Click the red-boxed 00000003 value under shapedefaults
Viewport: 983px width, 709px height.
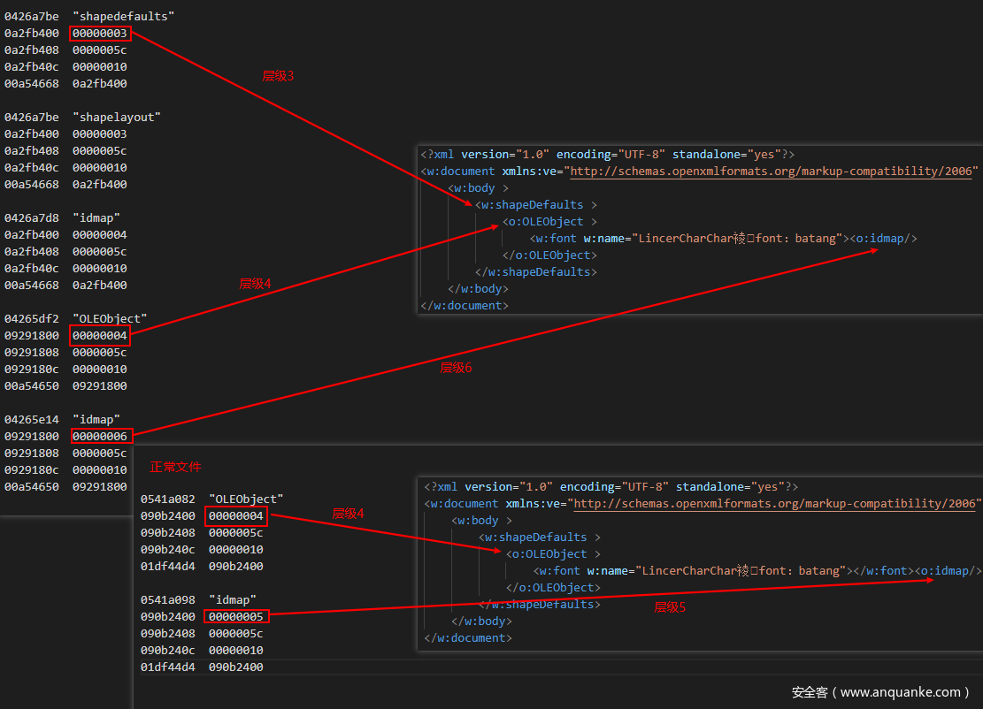pyautogui.click(x=100, y=34)
